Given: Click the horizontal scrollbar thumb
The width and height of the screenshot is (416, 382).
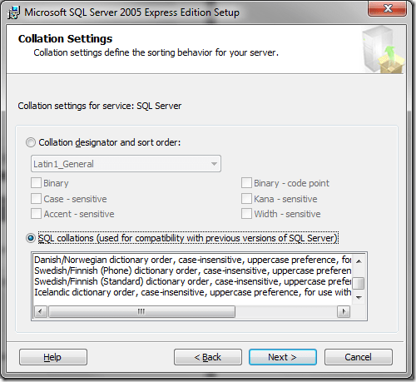Looking at the screenshot, I should [141, 311].
